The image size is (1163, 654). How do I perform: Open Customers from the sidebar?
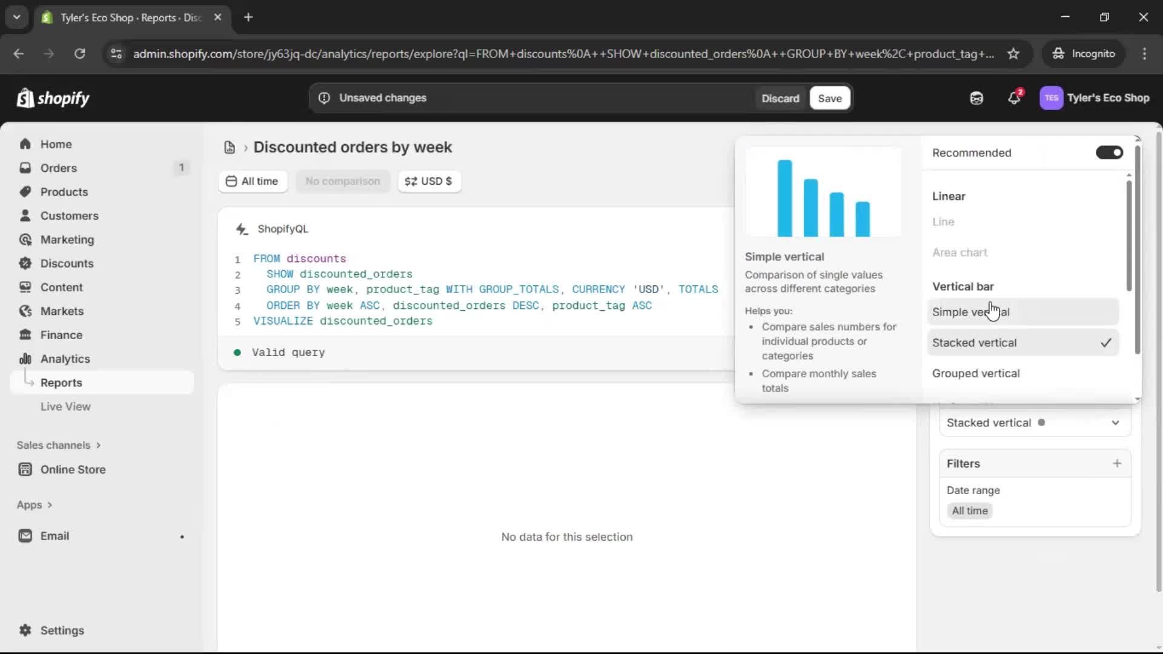click(70, 216)
